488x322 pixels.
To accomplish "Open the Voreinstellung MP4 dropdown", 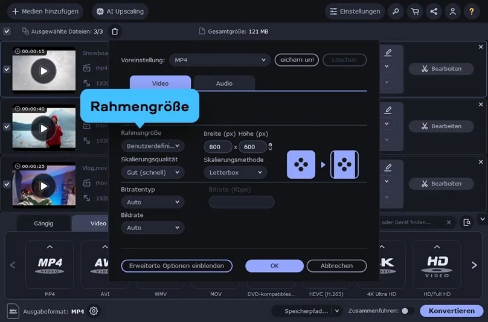I will pos(220,60).
